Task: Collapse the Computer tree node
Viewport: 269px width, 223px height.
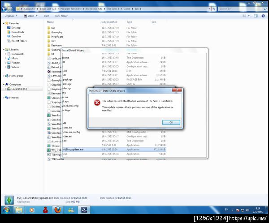Action: click(x=4, y=85)
